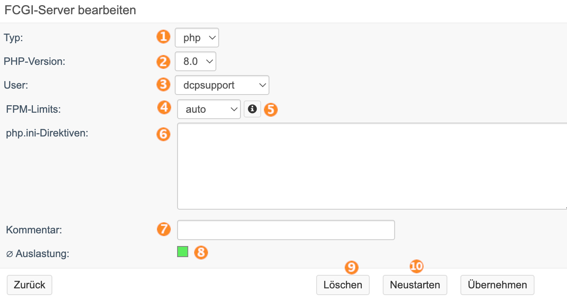567x301 pixels.
Task: Click orange marker number 2
Action: [163, 61]
